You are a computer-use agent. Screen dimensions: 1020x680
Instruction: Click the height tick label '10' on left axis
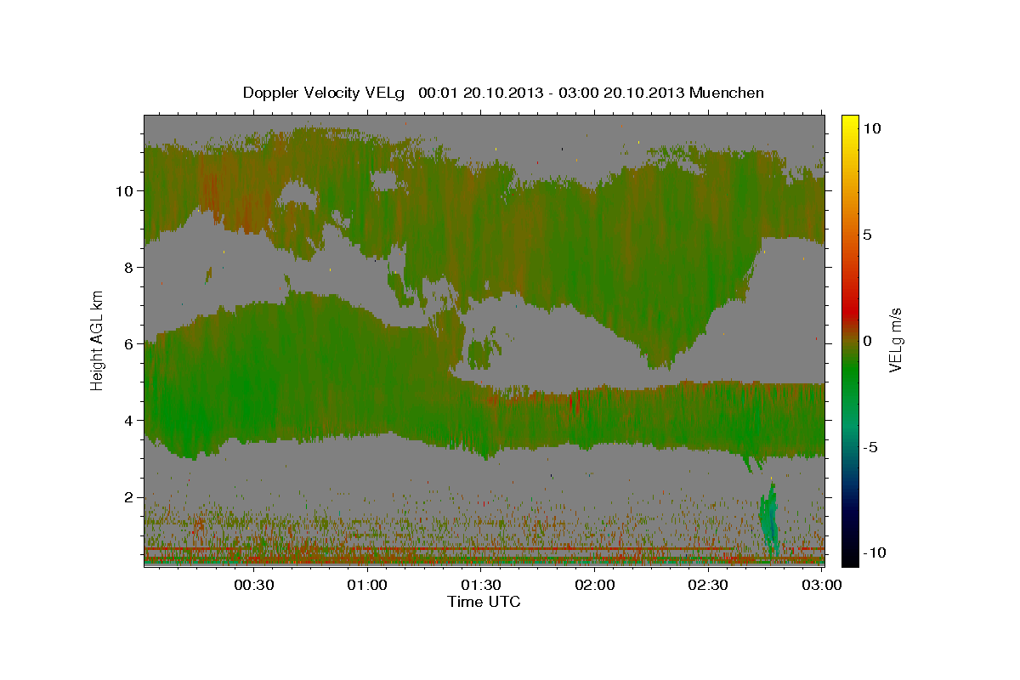pos(125,191)
